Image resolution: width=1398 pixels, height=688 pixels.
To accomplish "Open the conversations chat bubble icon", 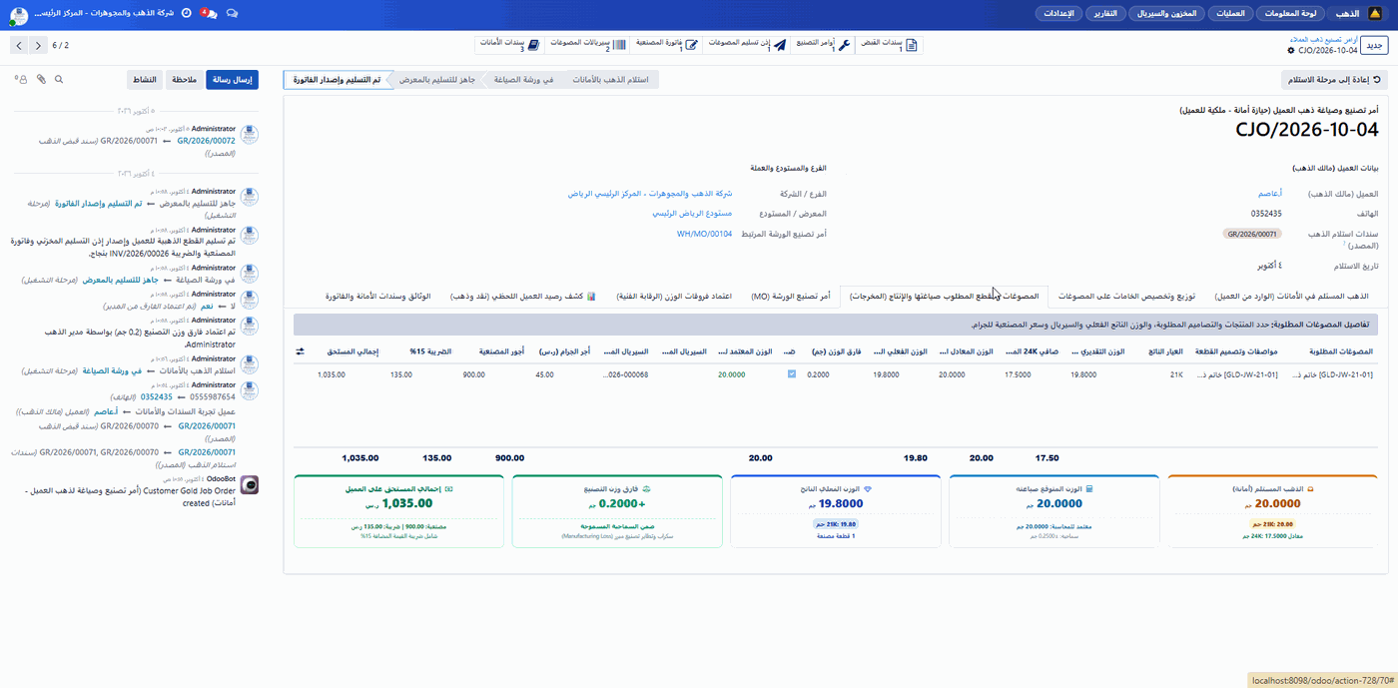I will (232, 13).
